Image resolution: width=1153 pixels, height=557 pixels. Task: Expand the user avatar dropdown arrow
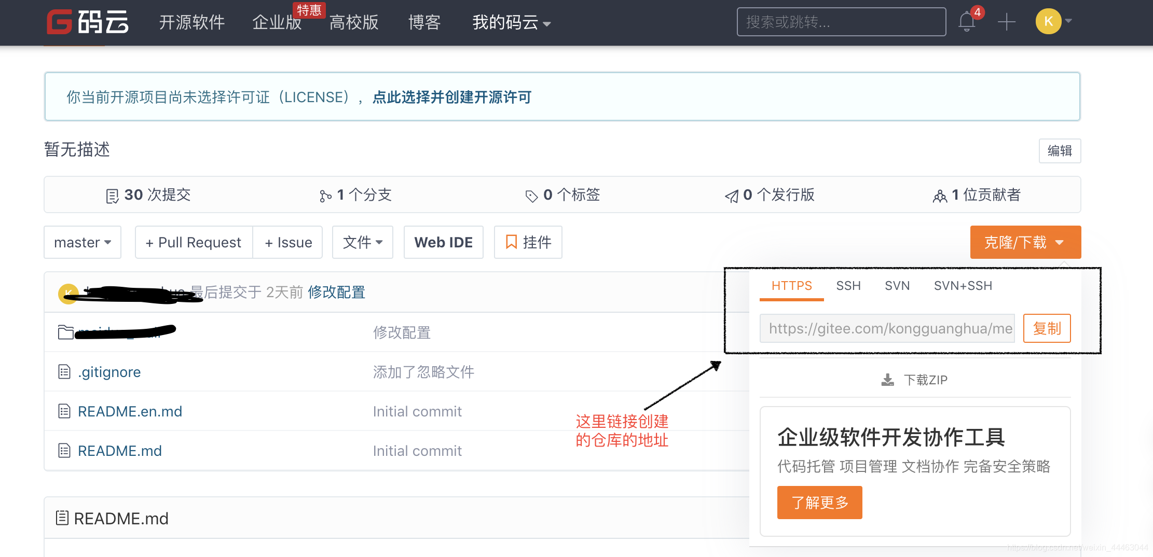point(1068,21)
